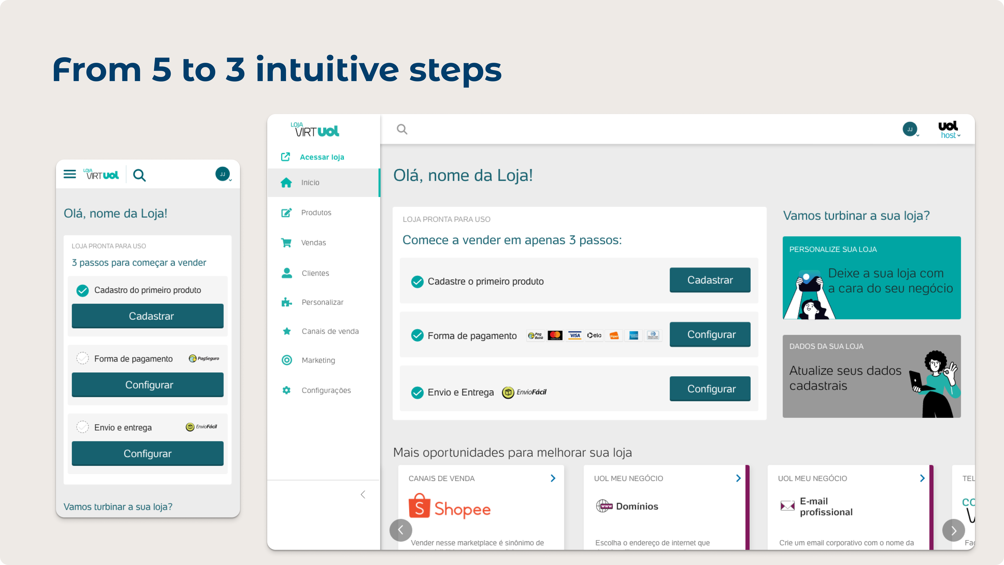The width and height of the screenshot is (1004, 565).
Task: Click the Acessar loja external link icon
Action: point(285,157)
